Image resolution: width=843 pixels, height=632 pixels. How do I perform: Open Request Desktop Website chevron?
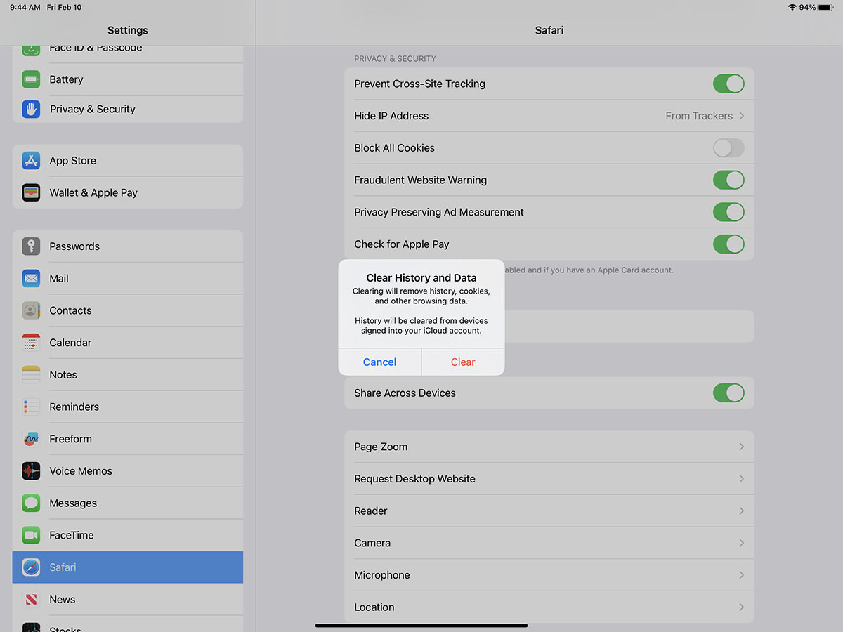click(x=742, y=479)
